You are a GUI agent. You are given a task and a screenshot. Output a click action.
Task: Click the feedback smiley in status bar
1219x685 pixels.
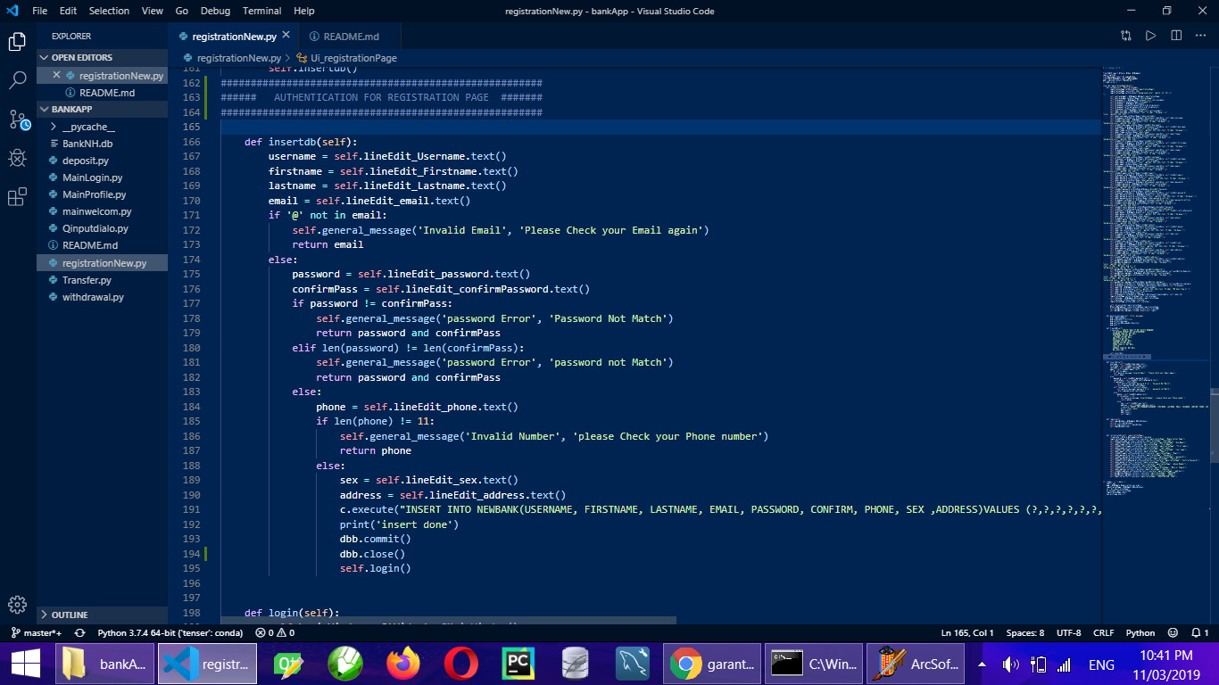pos(1173,632)
